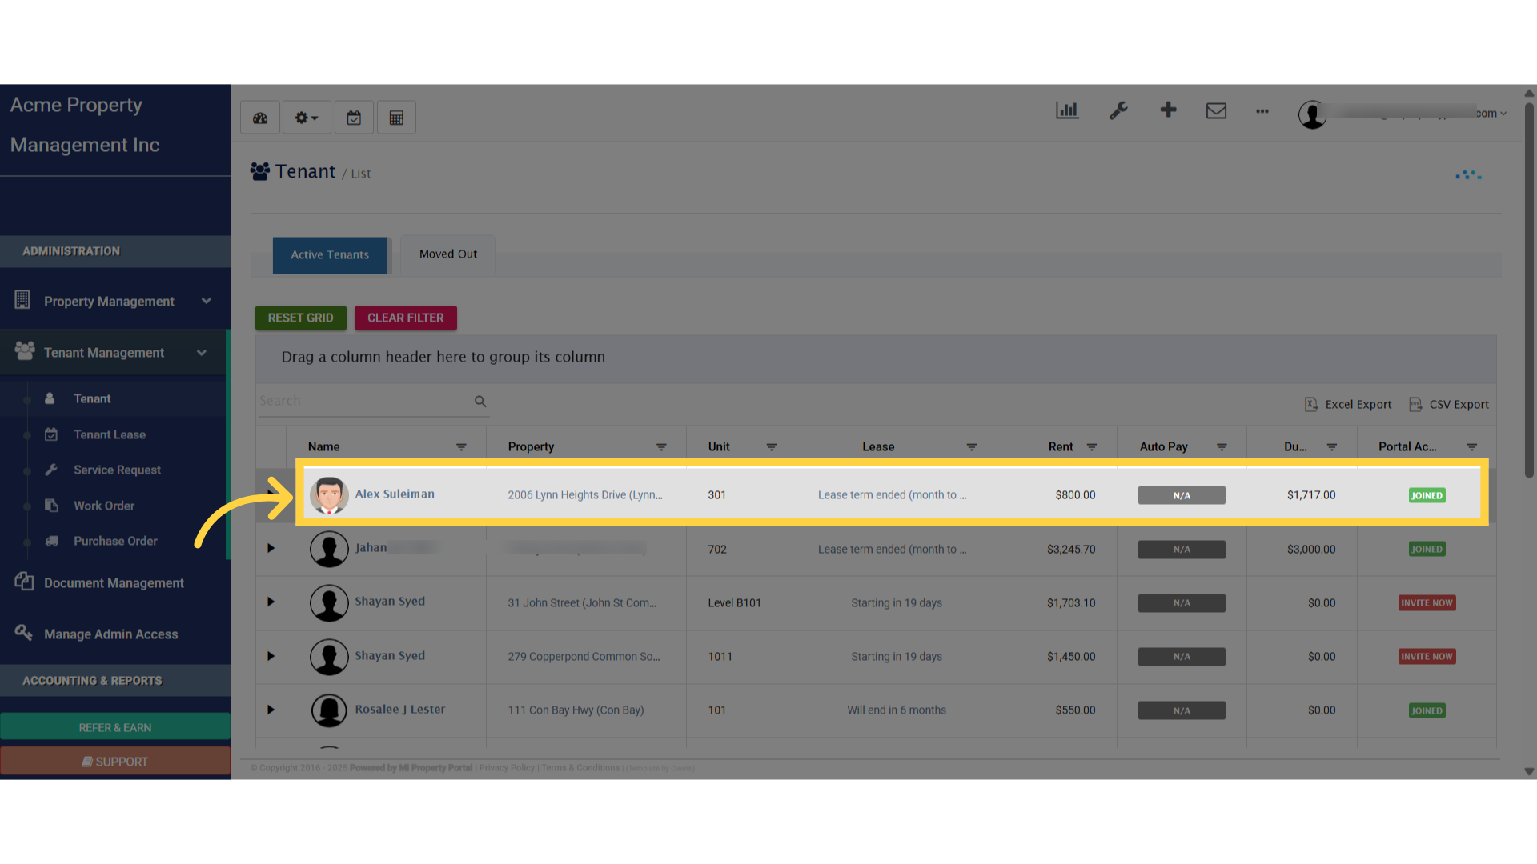Open the Privacy Policy footer link
Image resolution: width=1537 pixels, height=864 pixels.
click(x=507, y=768)
